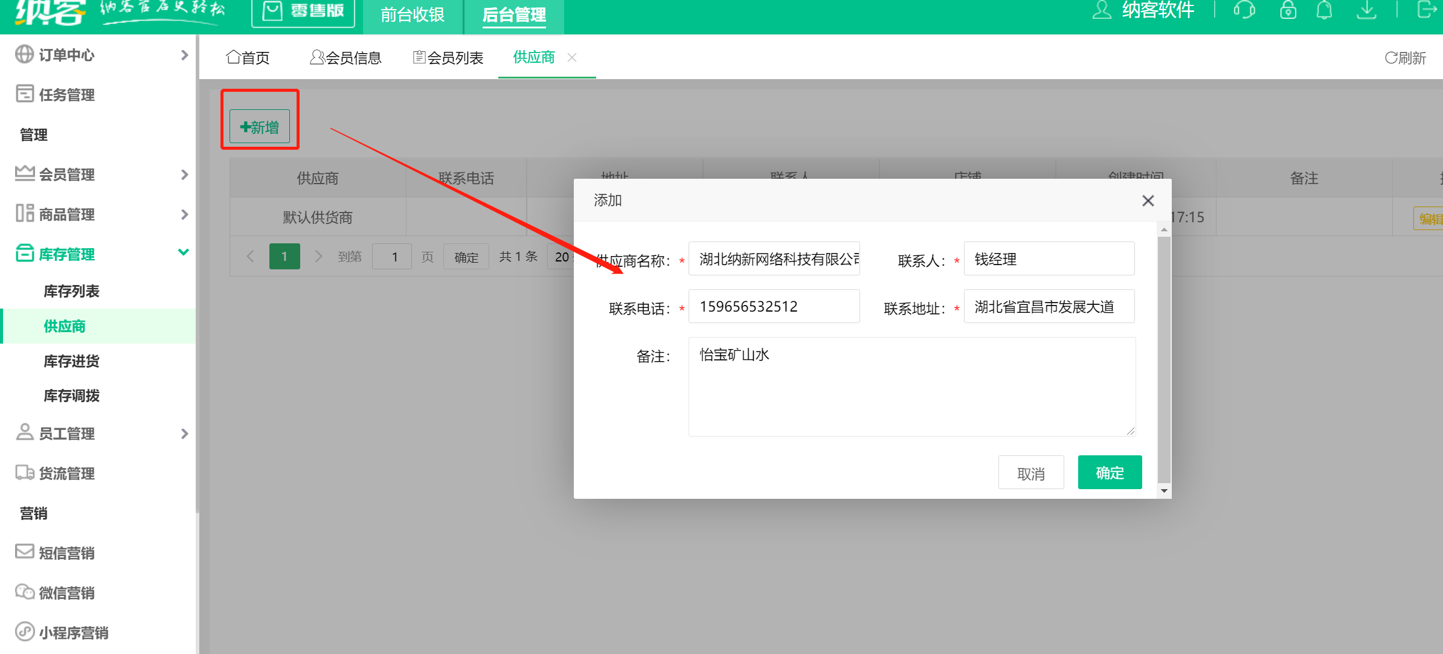
Task: Switch to 前台收银 mode
Action: [412, 16]
